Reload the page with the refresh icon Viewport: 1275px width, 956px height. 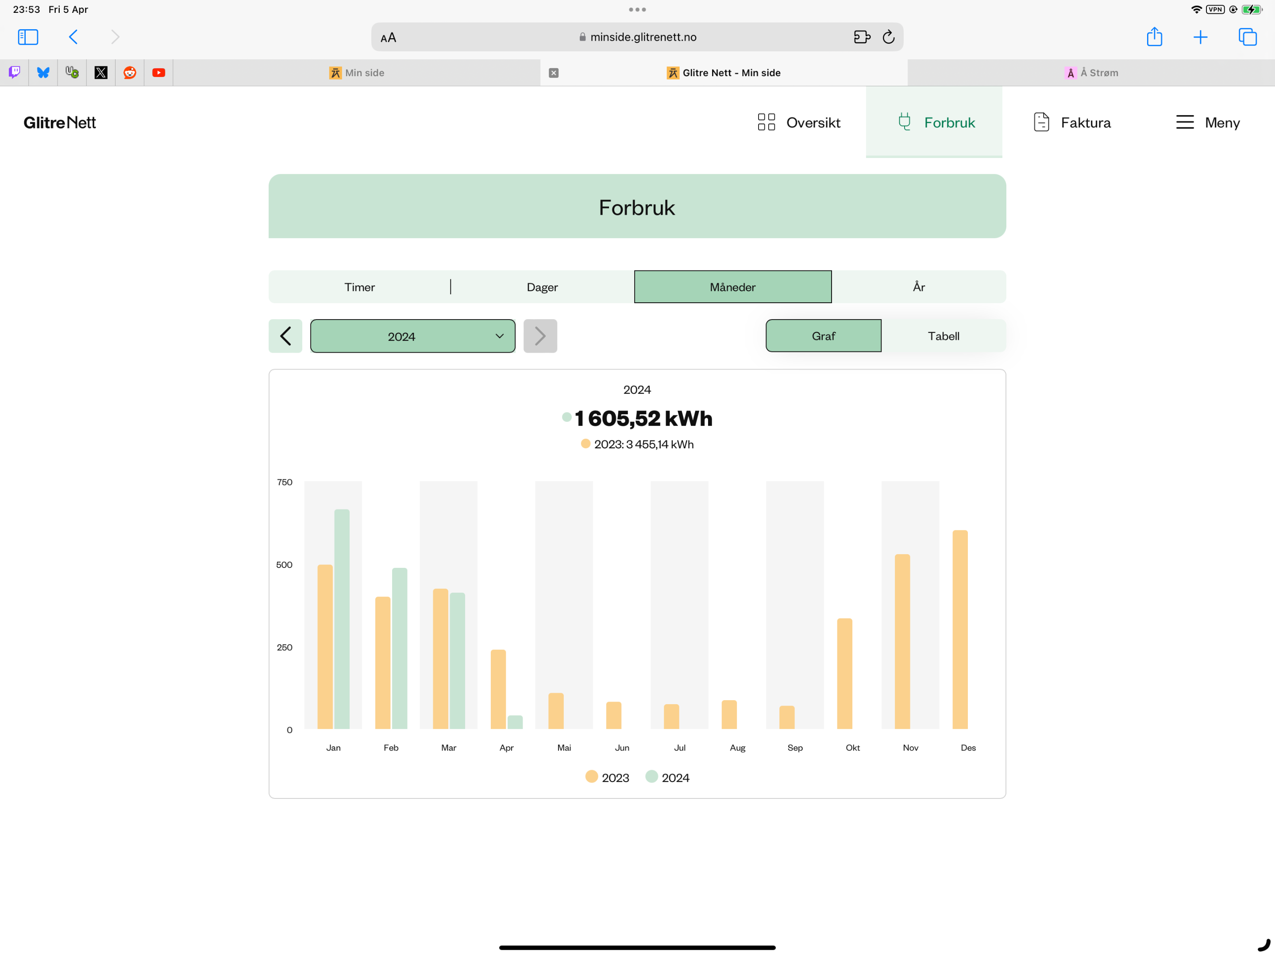click(x=888, y=37)
